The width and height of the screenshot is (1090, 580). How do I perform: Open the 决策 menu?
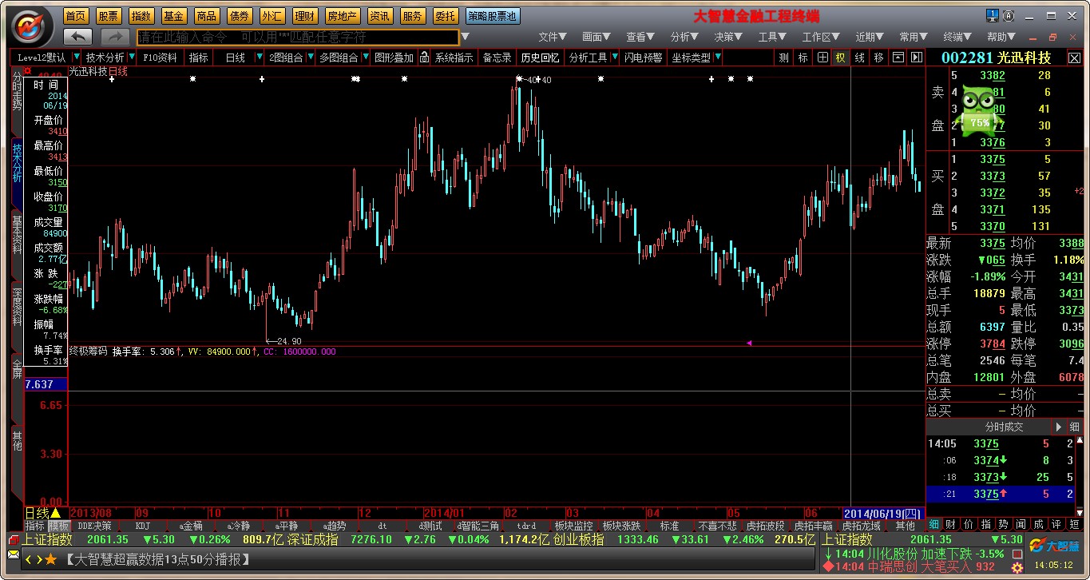pos(728,37)
